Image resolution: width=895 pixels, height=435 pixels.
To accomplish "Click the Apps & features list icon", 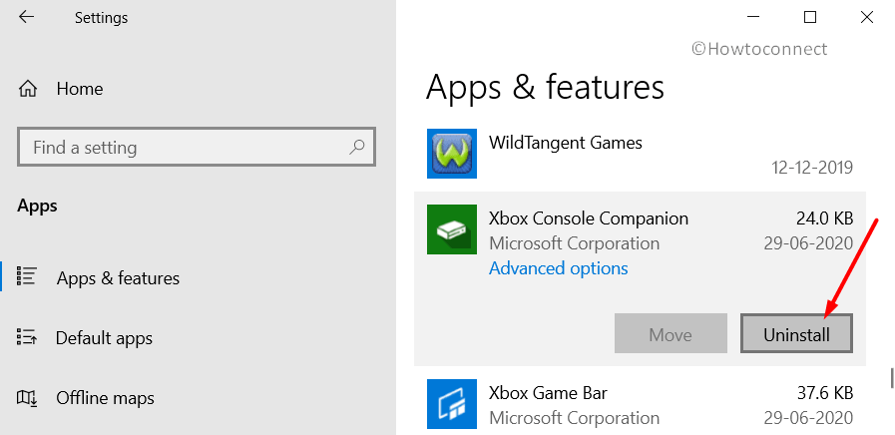I will [x=27, y=275].
